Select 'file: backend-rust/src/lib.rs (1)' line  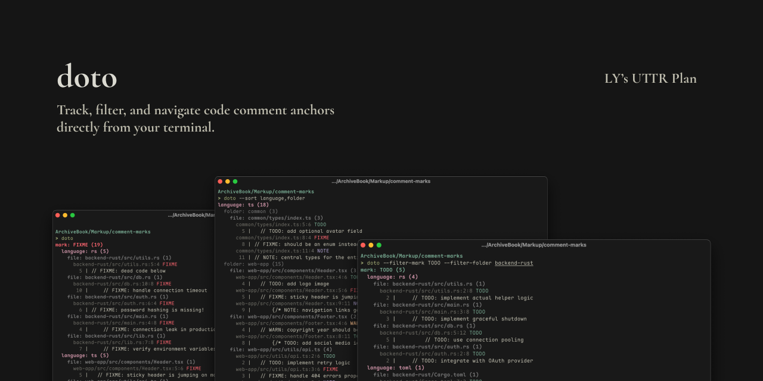(116, 336)
